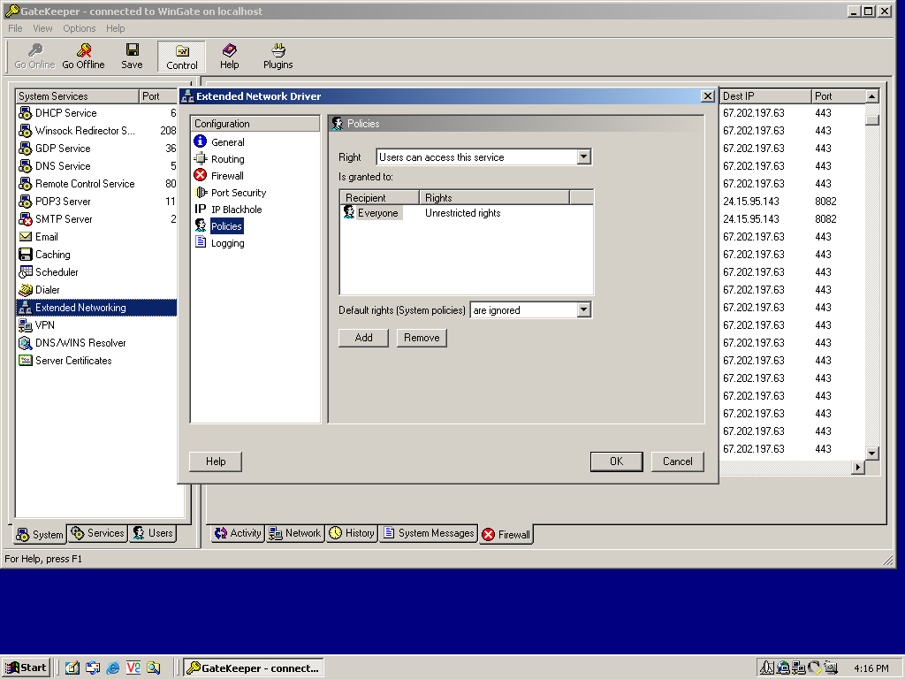Switch to the Services tab
Screen dimensions: 905x679
click(x=97, y=533)
